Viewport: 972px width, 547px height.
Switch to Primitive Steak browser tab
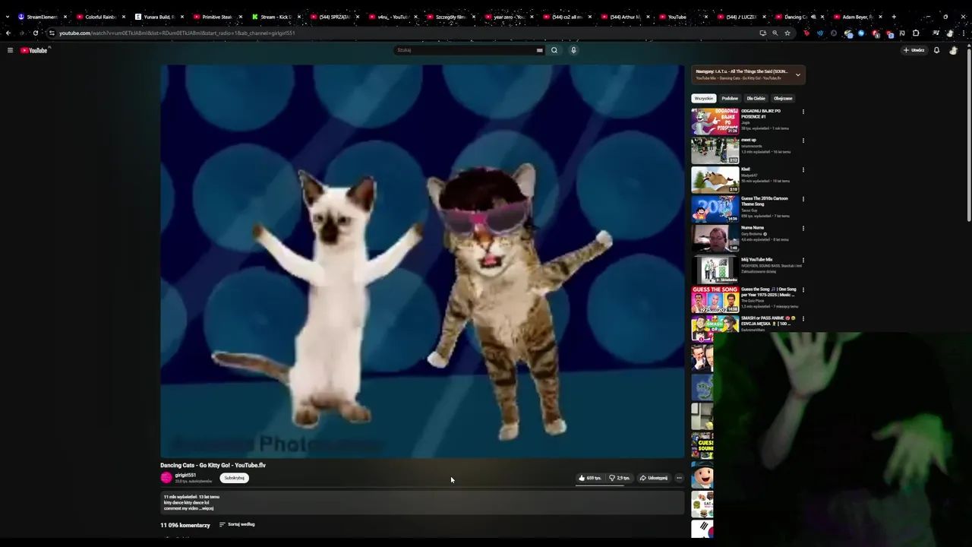[x=218, y=17]
